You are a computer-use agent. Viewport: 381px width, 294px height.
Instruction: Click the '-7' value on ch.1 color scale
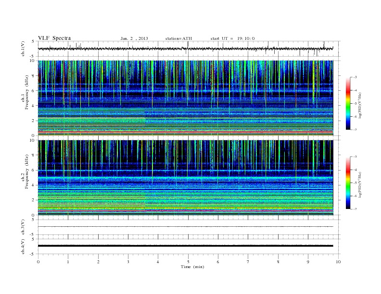[x=355, y=130]
